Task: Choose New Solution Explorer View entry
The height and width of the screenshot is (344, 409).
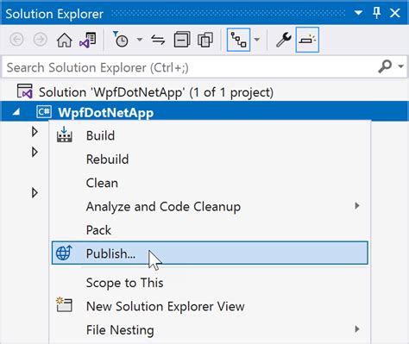Action: click(x=210, y=306)
